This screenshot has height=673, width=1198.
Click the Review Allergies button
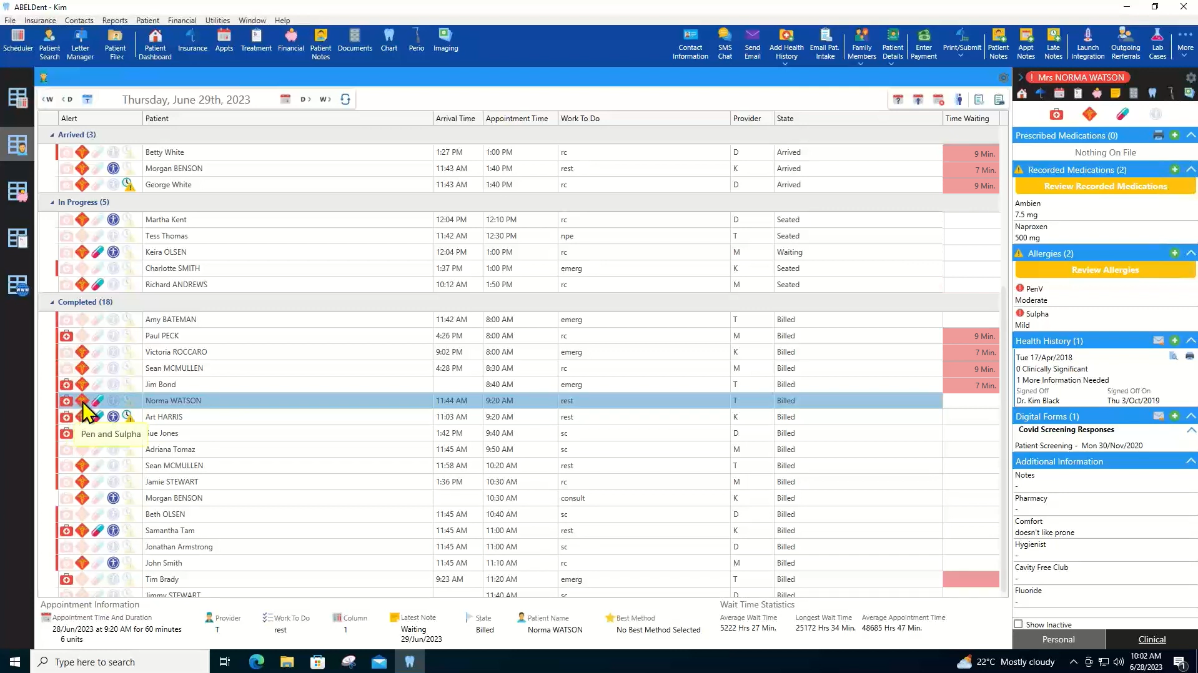click(1105, 270)
